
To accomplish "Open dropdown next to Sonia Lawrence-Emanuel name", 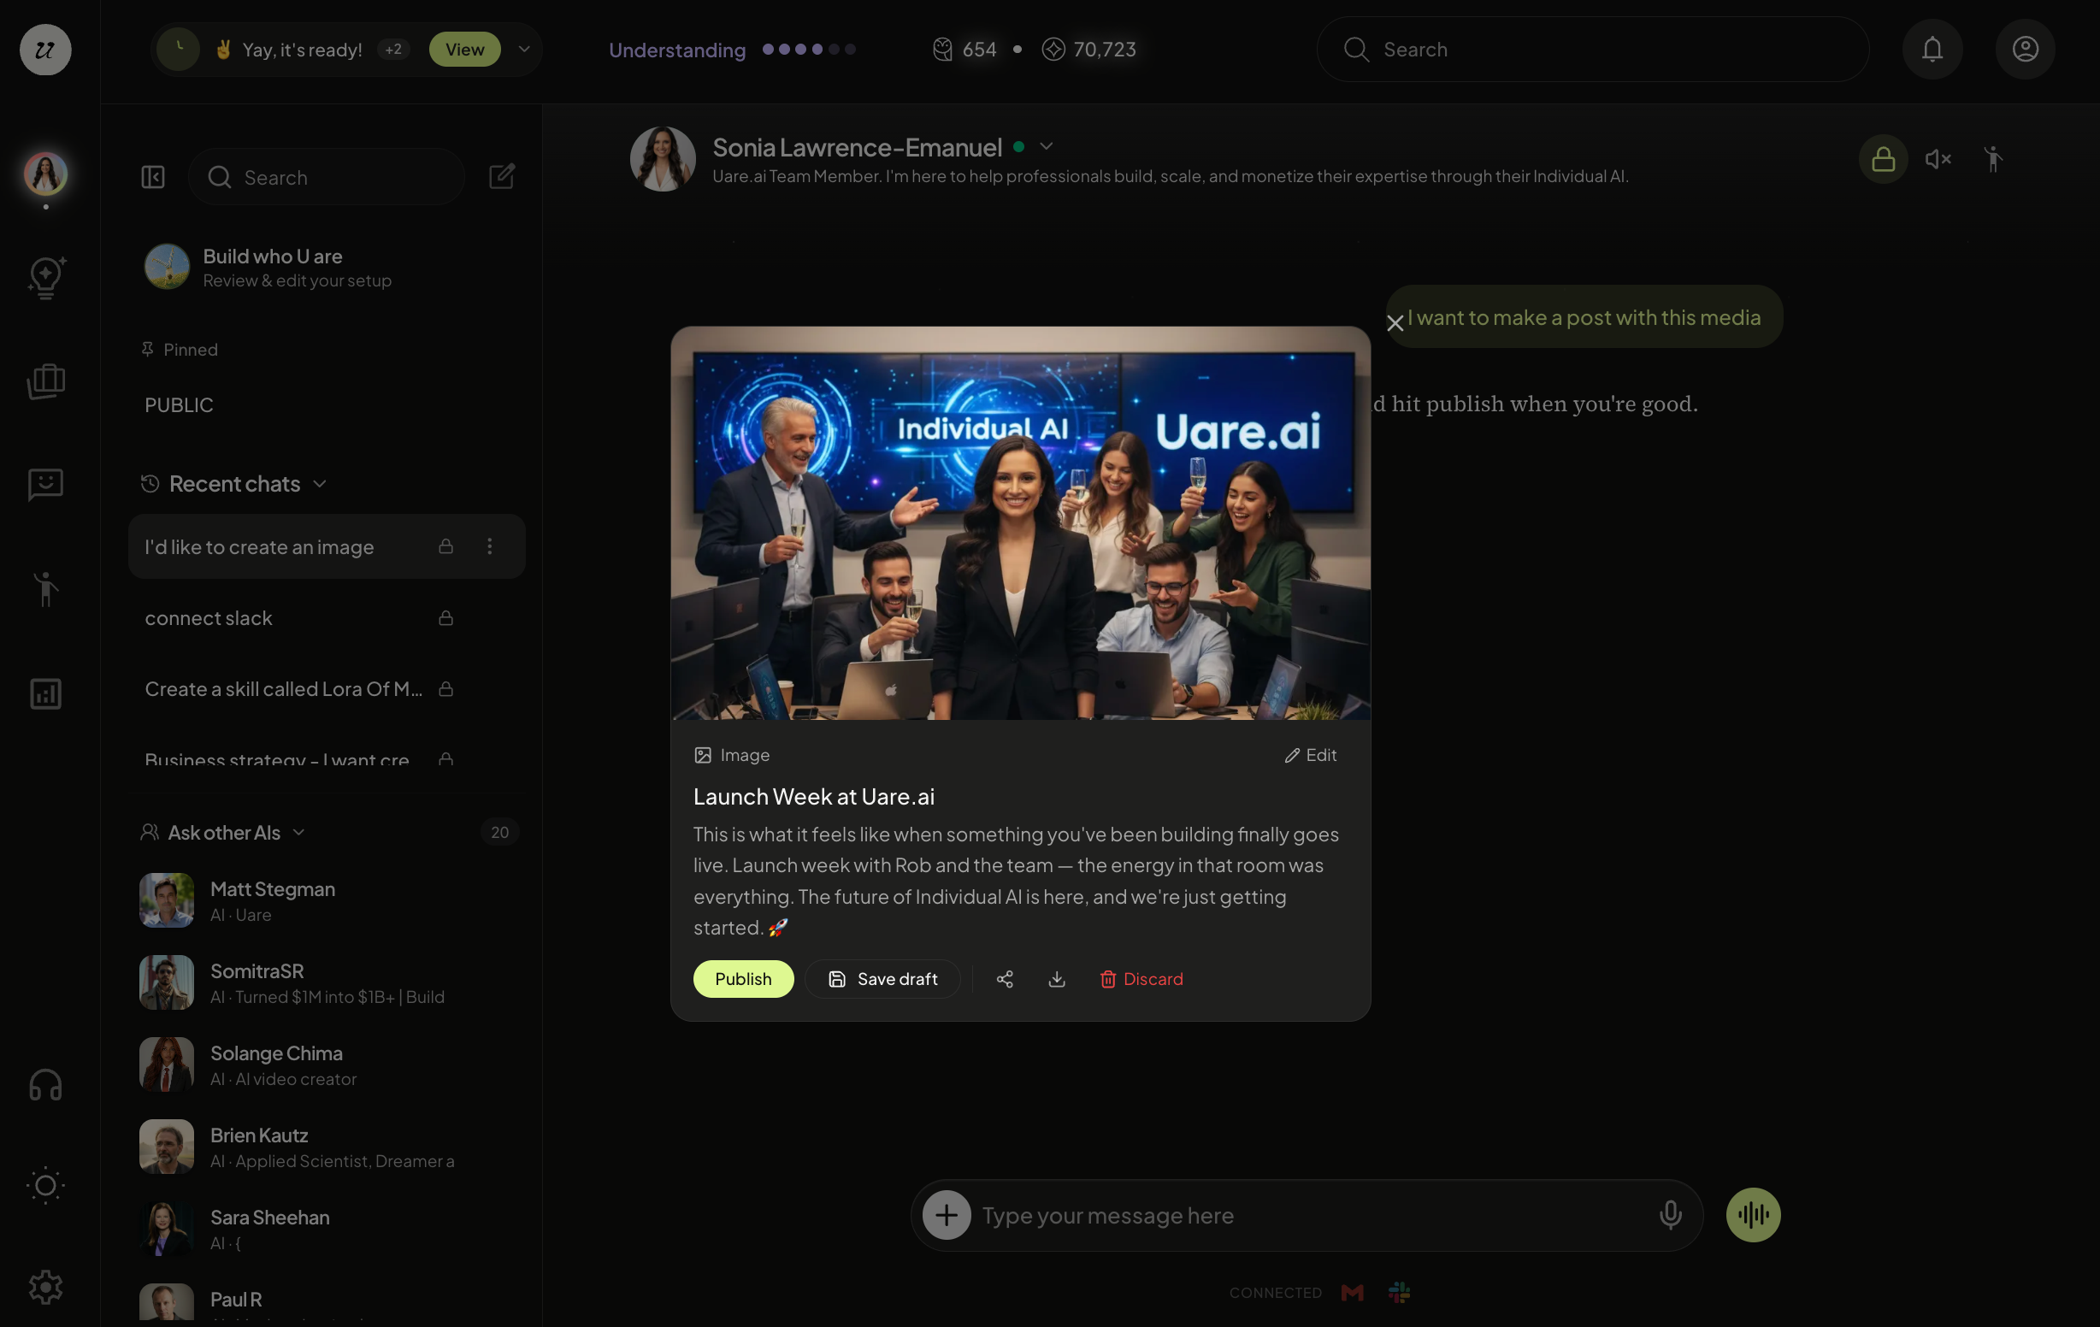I will (1046, 146).
